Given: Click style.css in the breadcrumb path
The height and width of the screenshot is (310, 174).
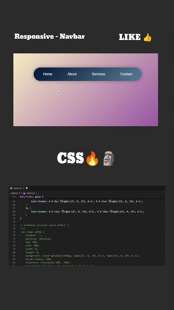Looking at the screenshot, I should tap(31, 193).
